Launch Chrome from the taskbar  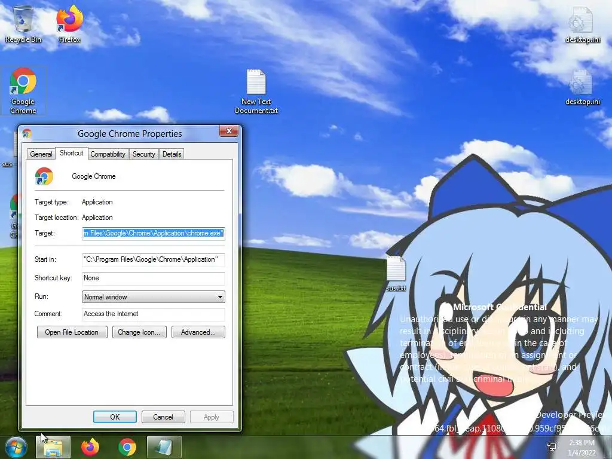[127, 447]
